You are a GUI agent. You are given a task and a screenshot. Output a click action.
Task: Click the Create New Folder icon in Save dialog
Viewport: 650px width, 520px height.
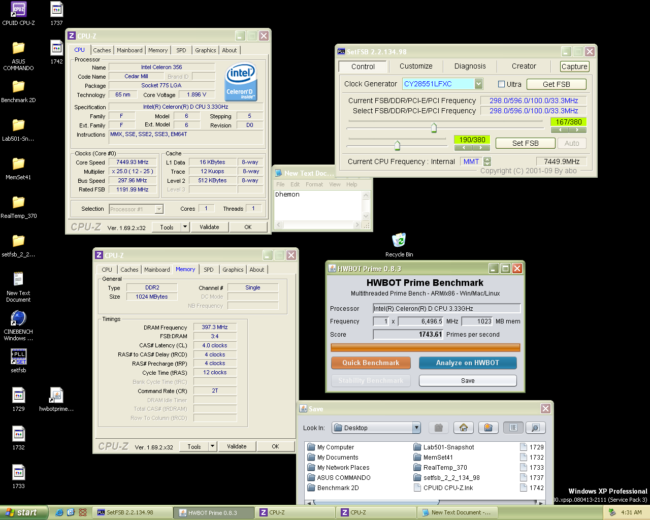(x=488, y=428)
